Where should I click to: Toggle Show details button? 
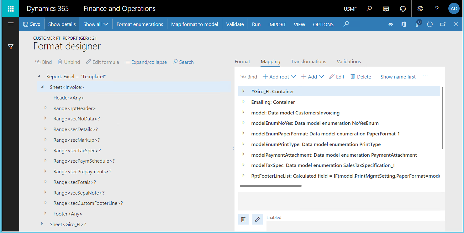(62, 24)
